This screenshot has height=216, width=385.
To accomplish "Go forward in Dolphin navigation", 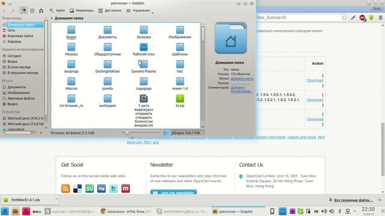I will [x=13, y=11].
